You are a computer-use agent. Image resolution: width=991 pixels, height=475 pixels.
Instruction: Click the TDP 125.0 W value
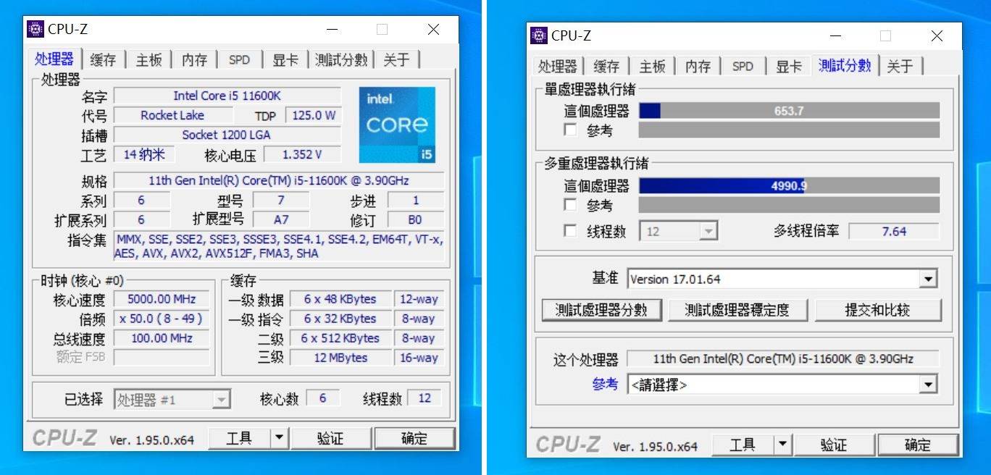point(313,115)
